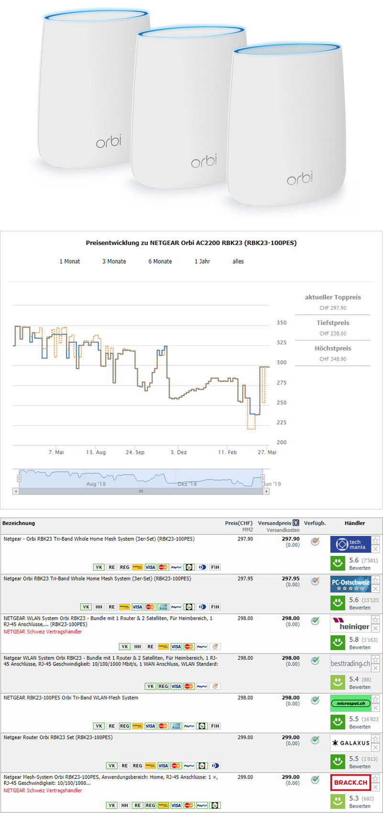This screenshot has height=813, width=383.
Task: Click the chart navigator's right scroll arrow
Action: (x=266, y=491)
